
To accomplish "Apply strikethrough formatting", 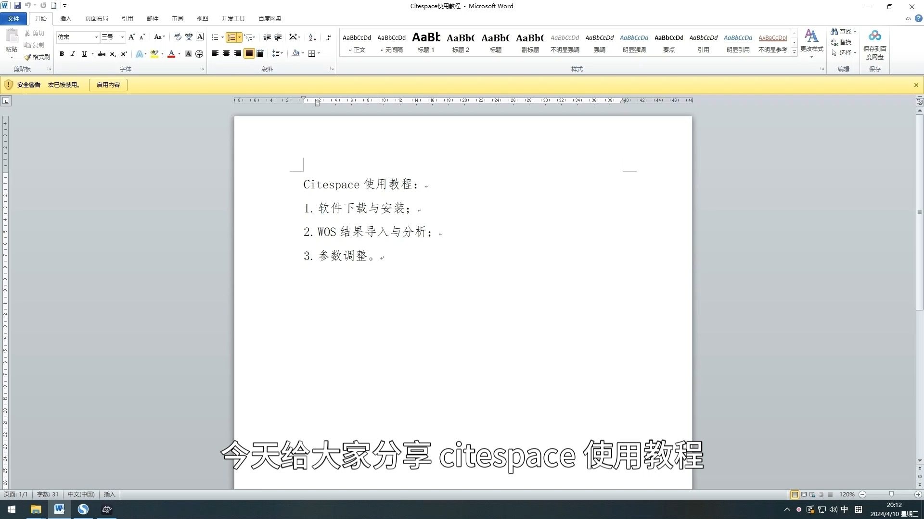I will point(101,54).
